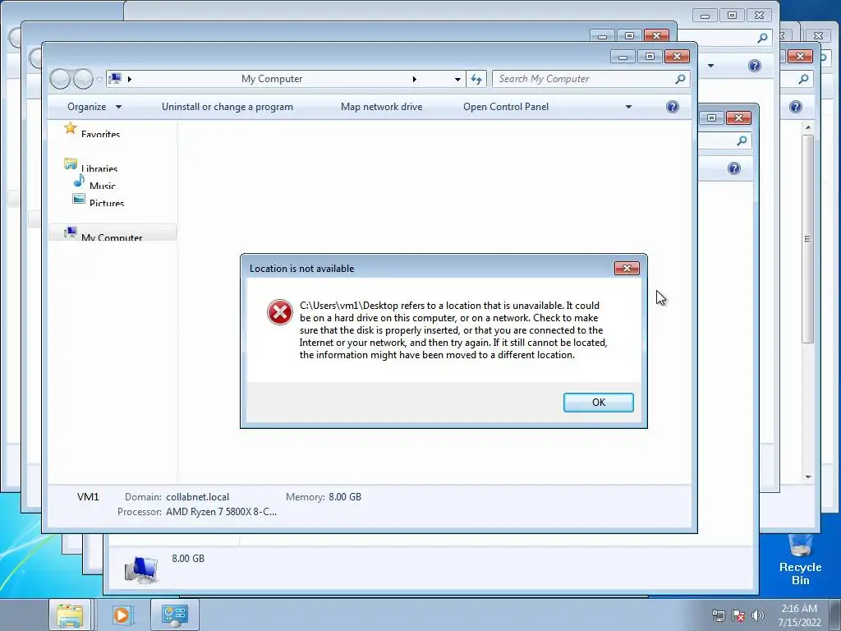This screenshot has height=631, width=841.
Task: Click the VM1 computer name
Action: pos(88,497)
